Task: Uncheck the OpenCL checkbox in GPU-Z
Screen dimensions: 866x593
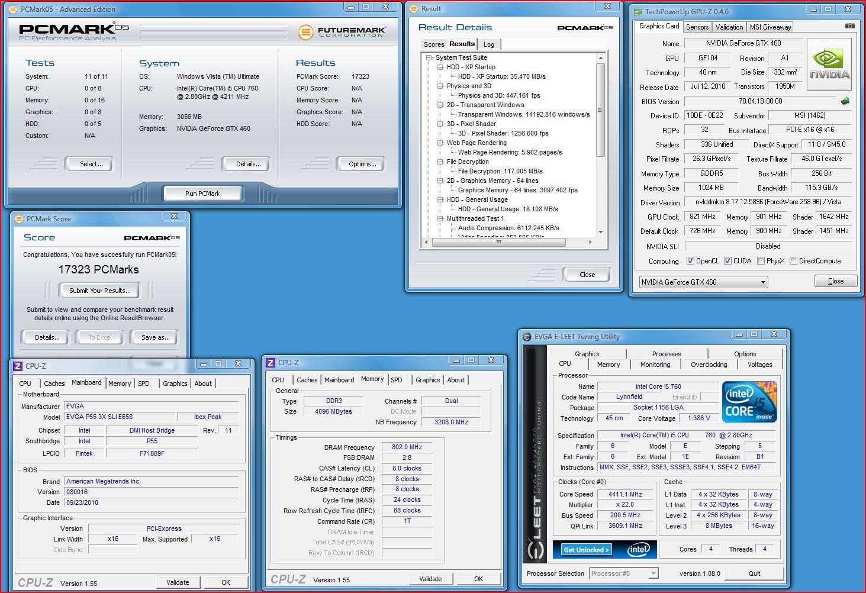Action: (x=690, y=260)
